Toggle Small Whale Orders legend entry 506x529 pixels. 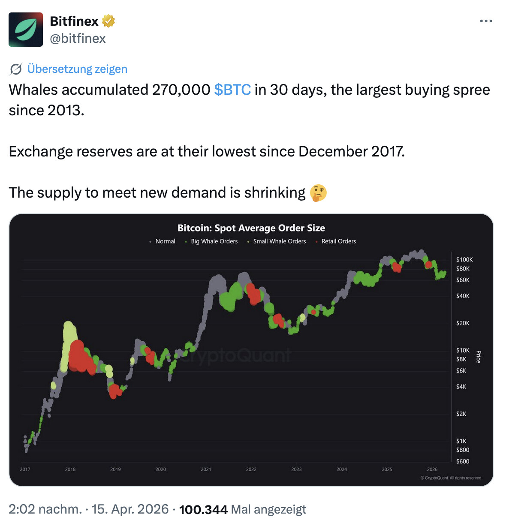coord(279,241)
